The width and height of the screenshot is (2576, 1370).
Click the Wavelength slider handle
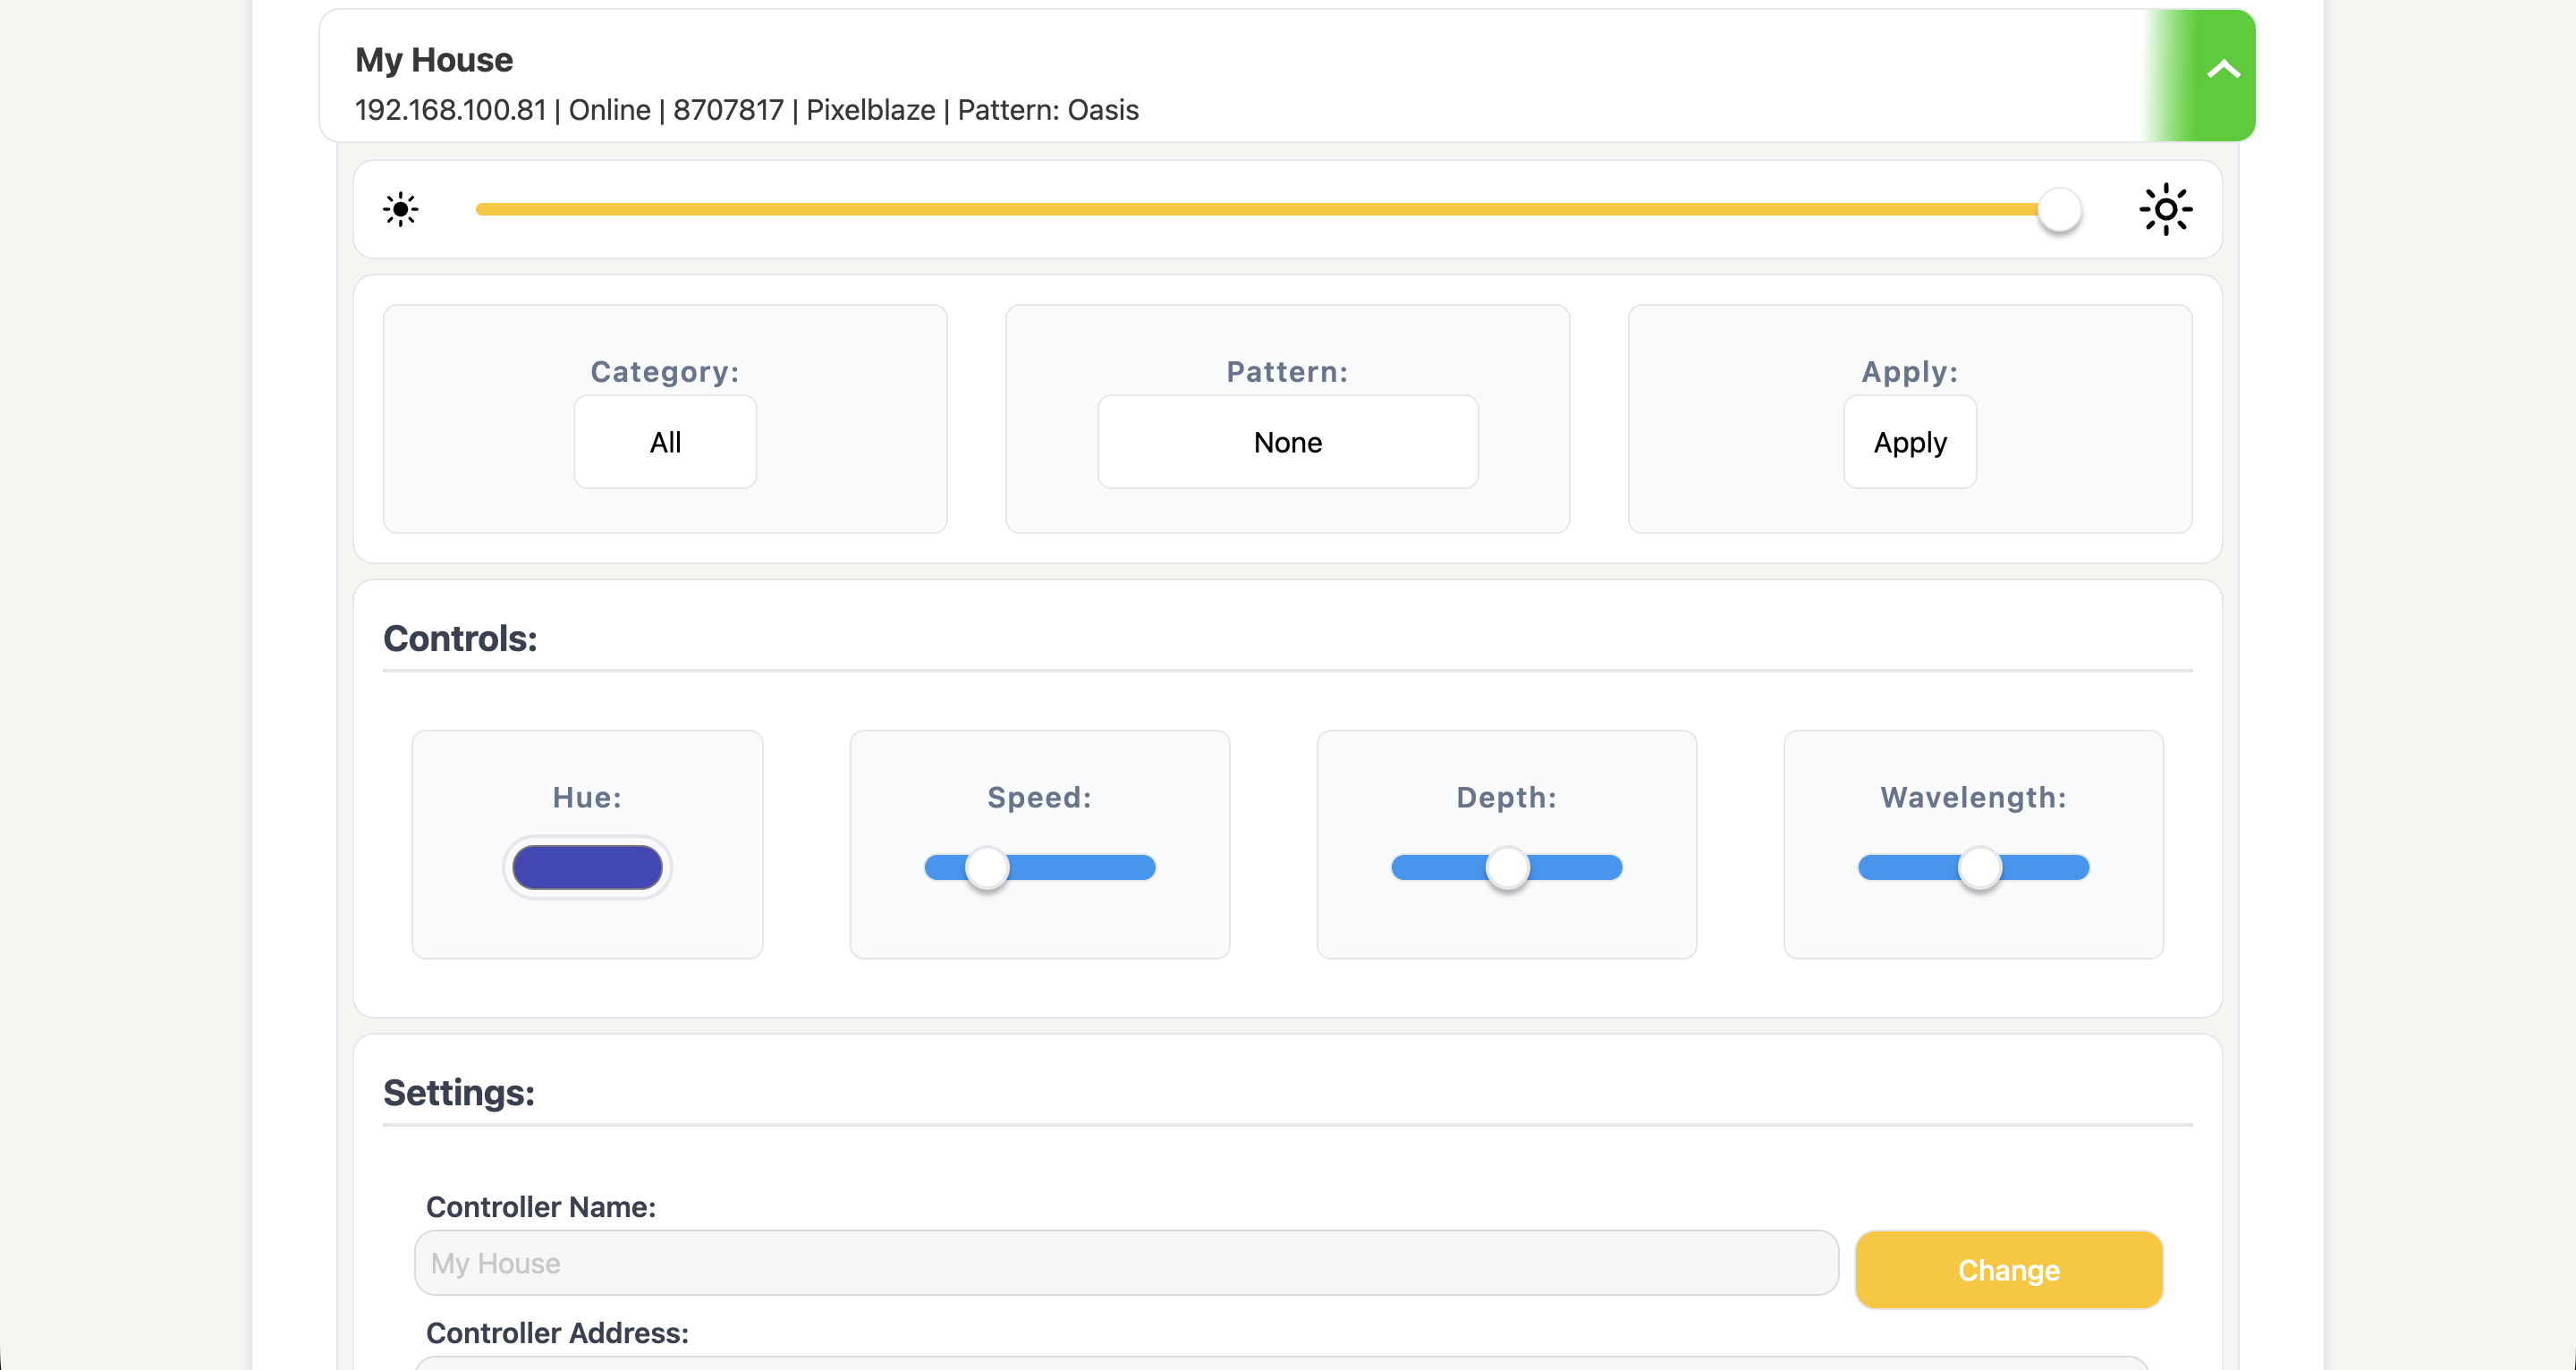click(x=1979, y=867)
